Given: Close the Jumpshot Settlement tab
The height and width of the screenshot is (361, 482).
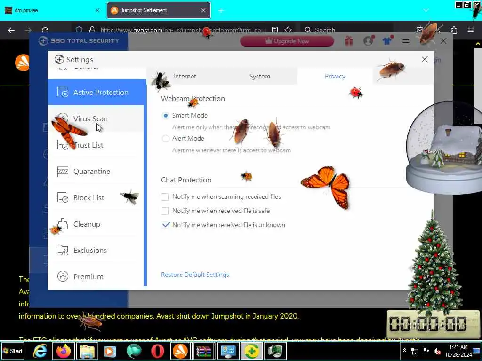Looking at the screenshot, I should (x=203, y=10).
